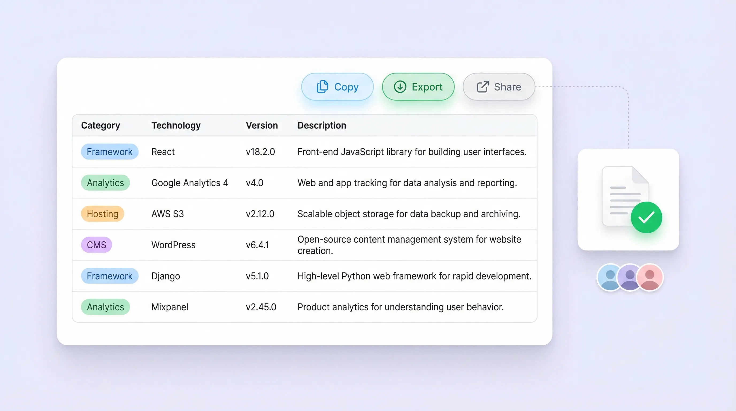Click the Share external-link icon
736x411 pixels.
482,87
